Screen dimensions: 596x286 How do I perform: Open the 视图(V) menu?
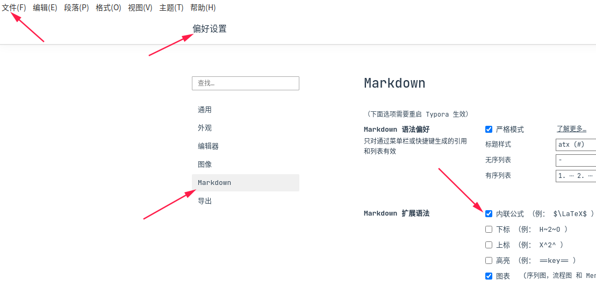pos(140,8)
